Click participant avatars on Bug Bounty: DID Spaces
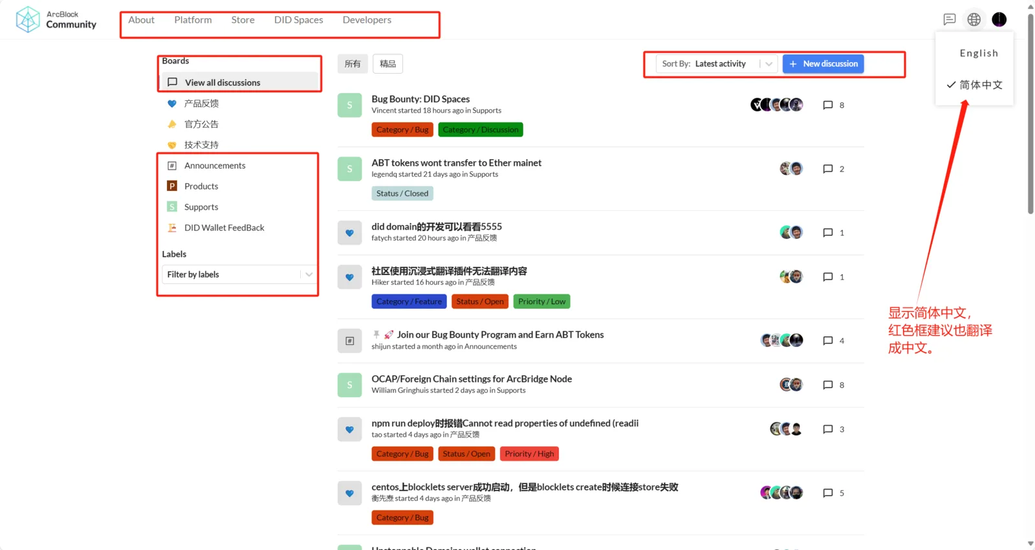 pos(777,105)
